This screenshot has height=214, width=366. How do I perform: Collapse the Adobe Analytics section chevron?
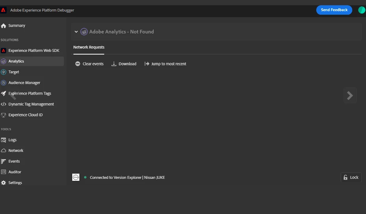76,32
